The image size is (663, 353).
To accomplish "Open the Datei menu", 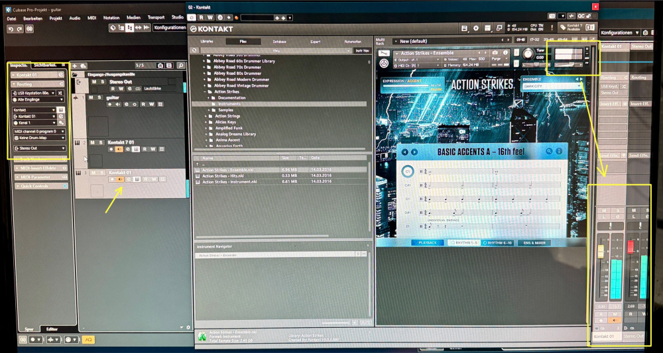I will pos(11,18).
